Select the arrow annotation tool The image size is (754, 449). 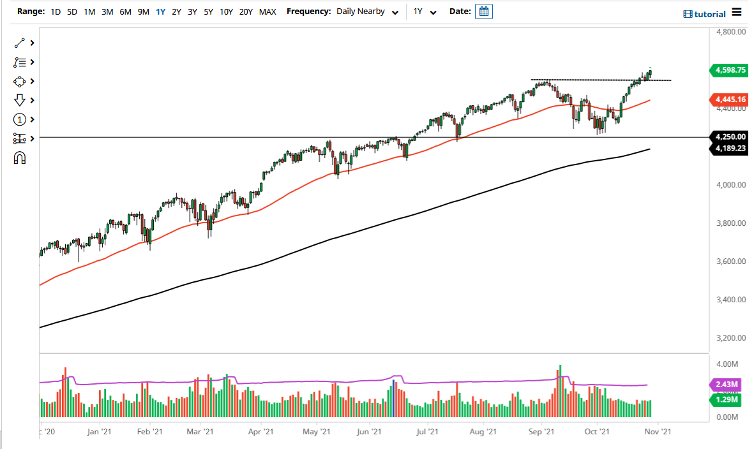tap(19, 100)
